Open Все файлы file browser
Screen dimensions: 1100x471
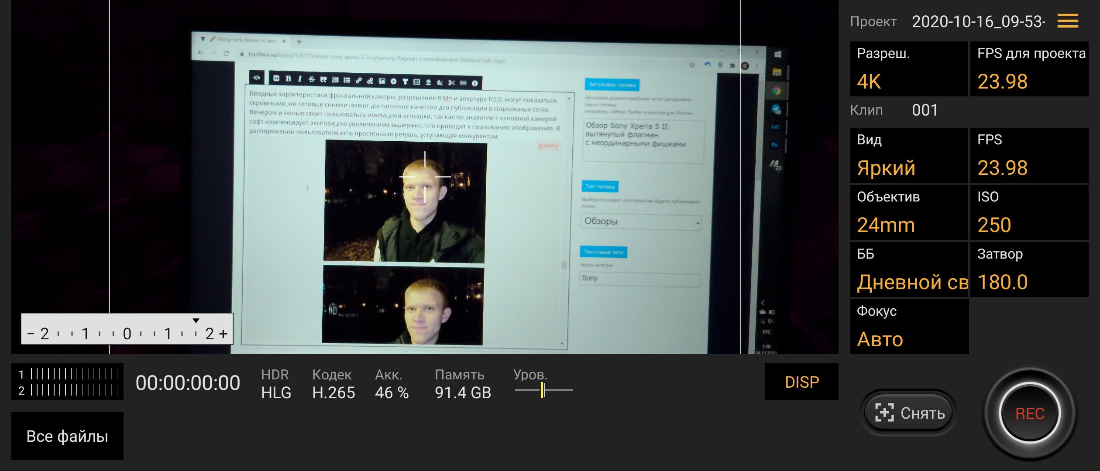(x=67, y=436)
